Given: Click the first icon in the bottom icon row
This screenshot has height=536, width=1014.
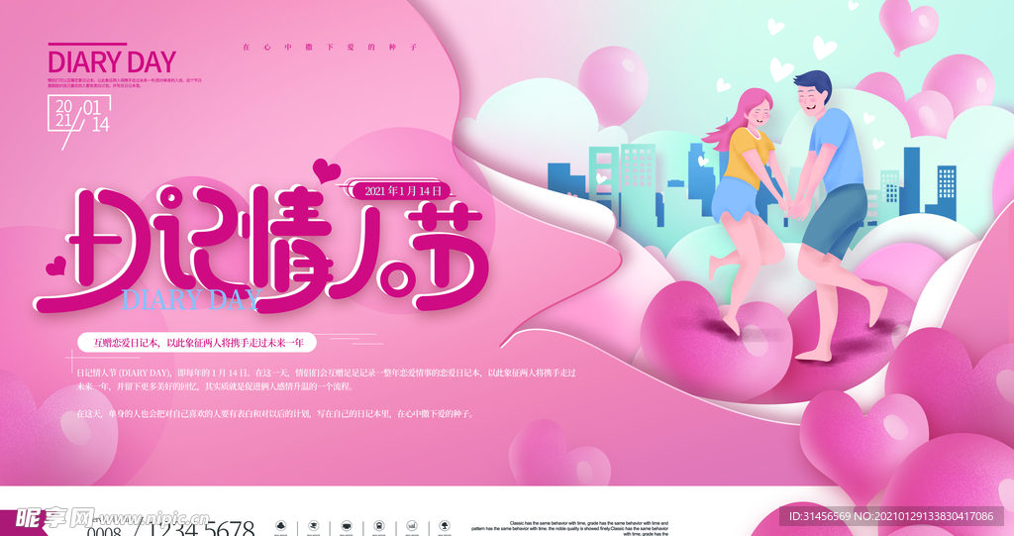Looking at the screenshot, I should point(280,525).
